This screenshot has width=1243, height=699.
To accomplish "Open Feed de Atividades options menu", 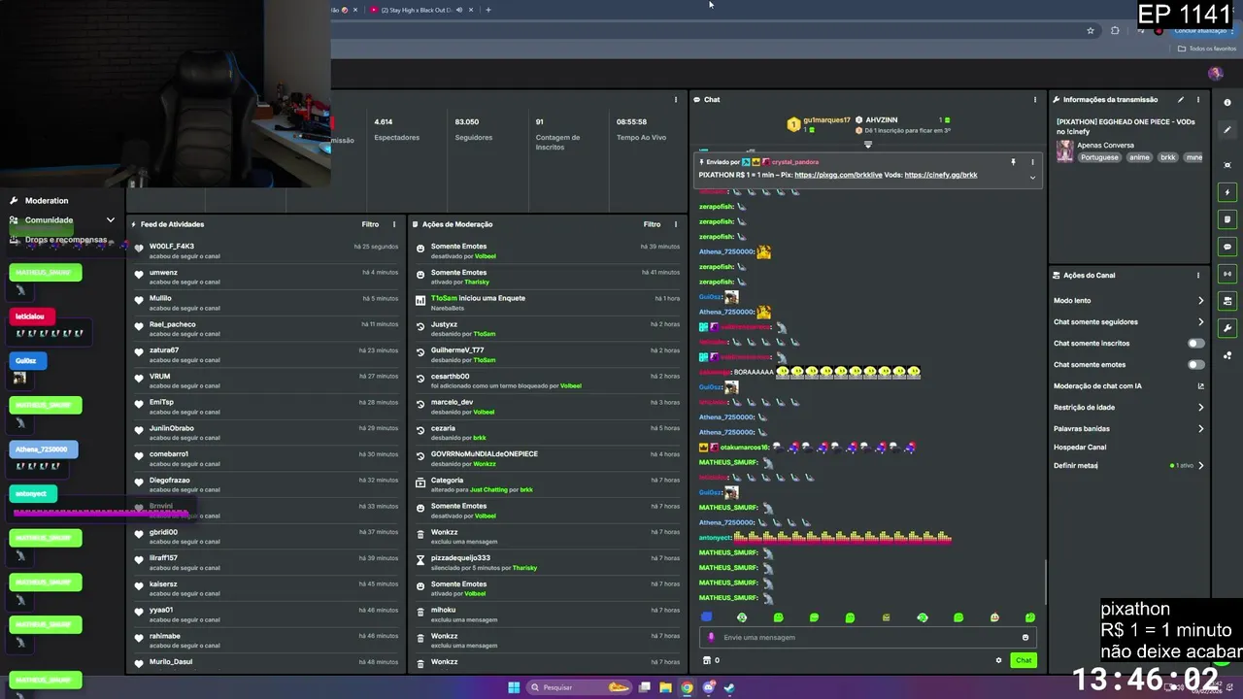I will 394,224.
